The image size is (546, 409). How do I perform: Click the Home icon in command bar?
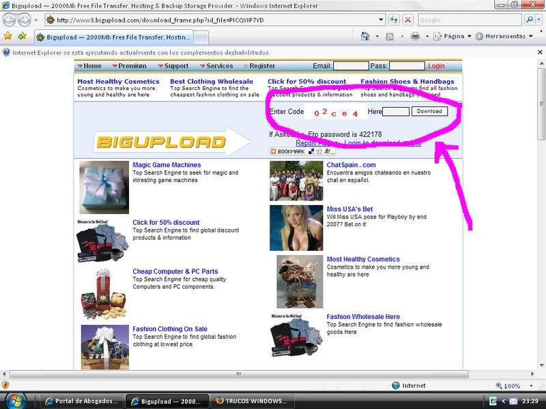pyautogui.click(x=366, y=36)
